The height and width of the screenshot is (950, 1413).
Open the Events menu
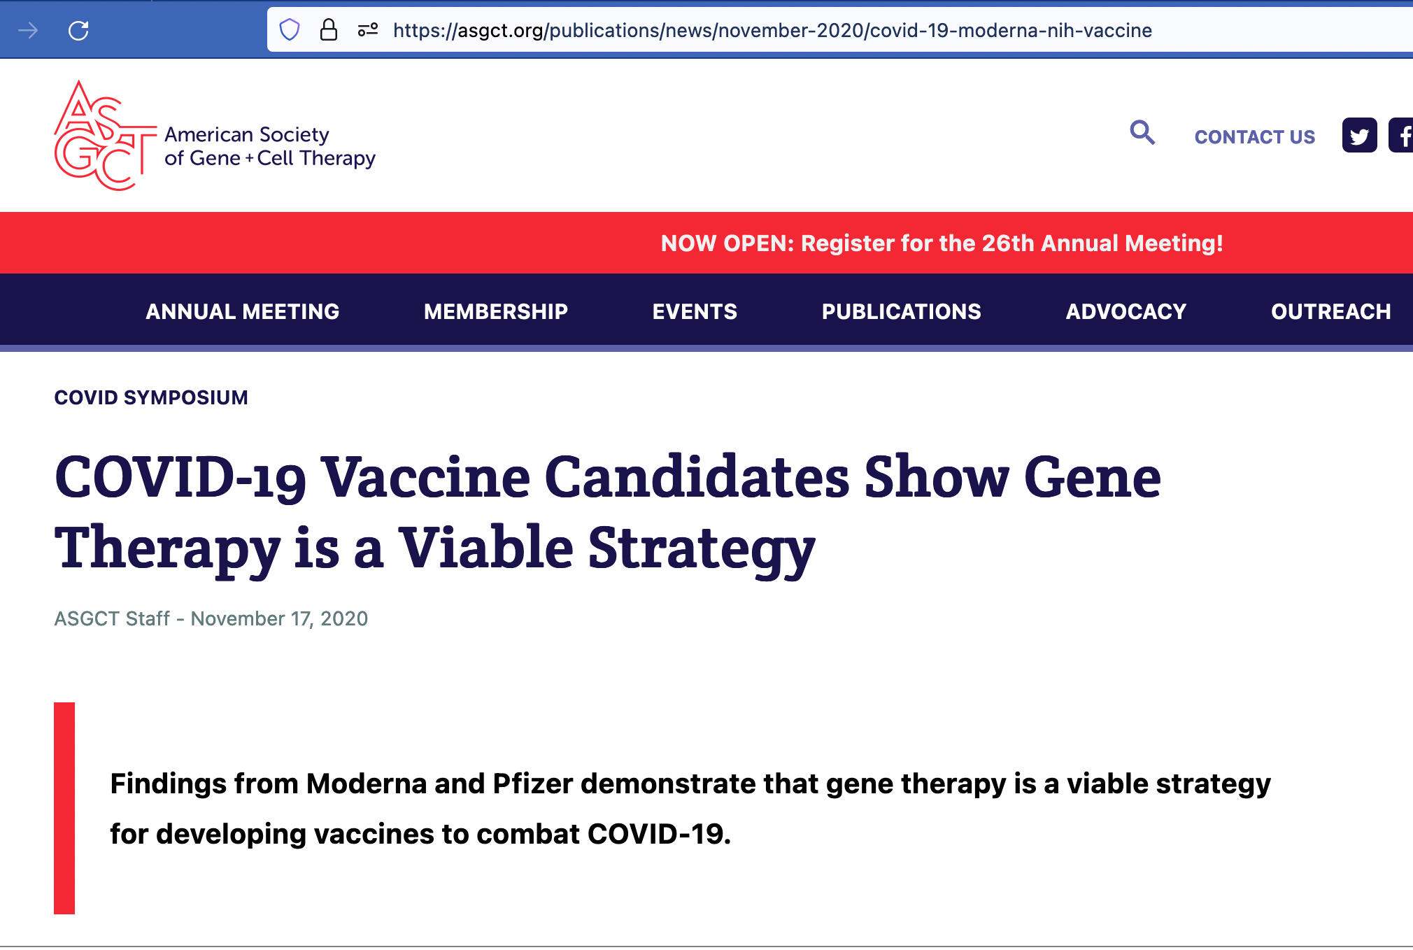coord(695,311)
